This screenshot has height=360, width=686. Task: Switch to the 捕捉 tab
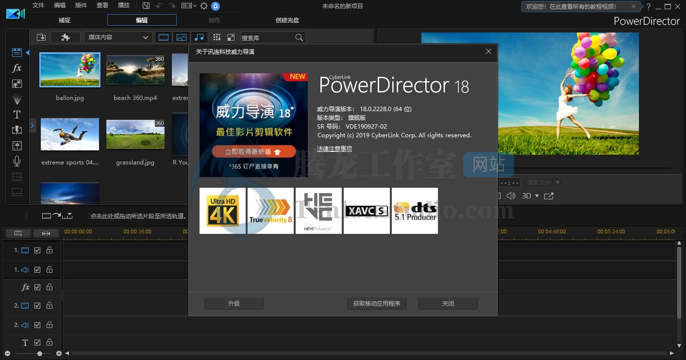pos(65,20)
